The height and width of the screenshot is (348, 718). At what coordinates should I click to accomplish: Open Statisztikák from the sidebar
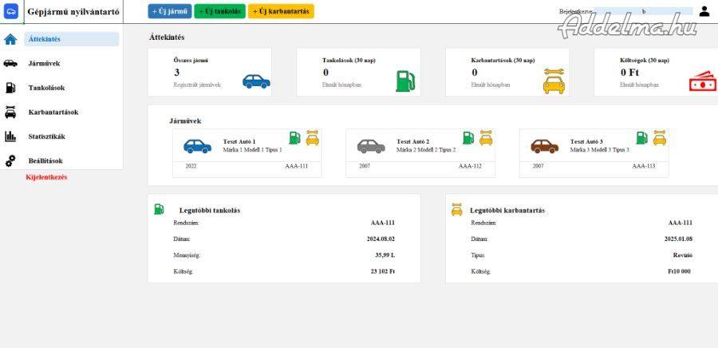47,136
